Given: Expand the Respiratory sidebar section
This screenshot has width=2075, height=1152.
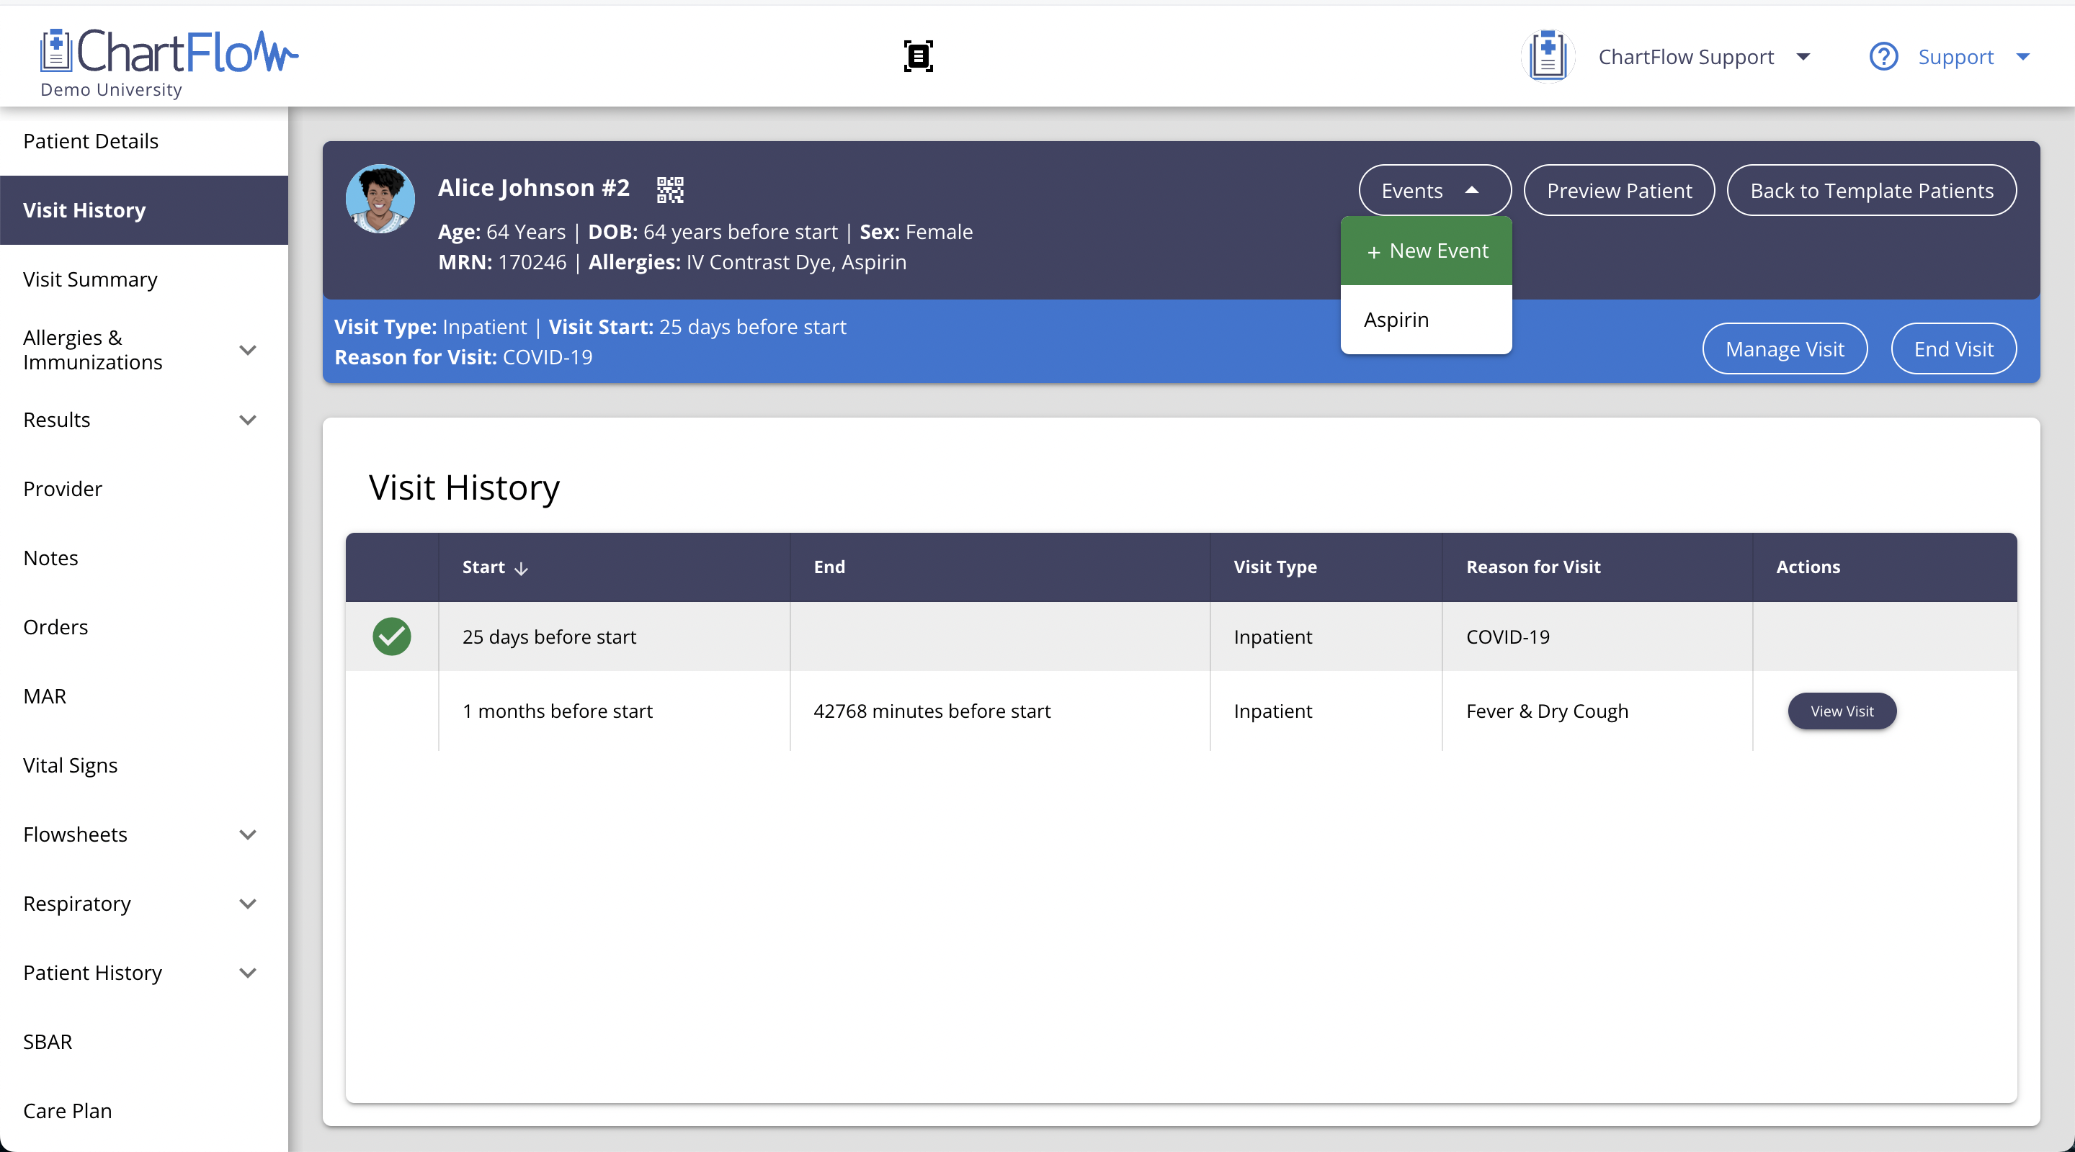Looking at the screenshot, I should 248,904.
